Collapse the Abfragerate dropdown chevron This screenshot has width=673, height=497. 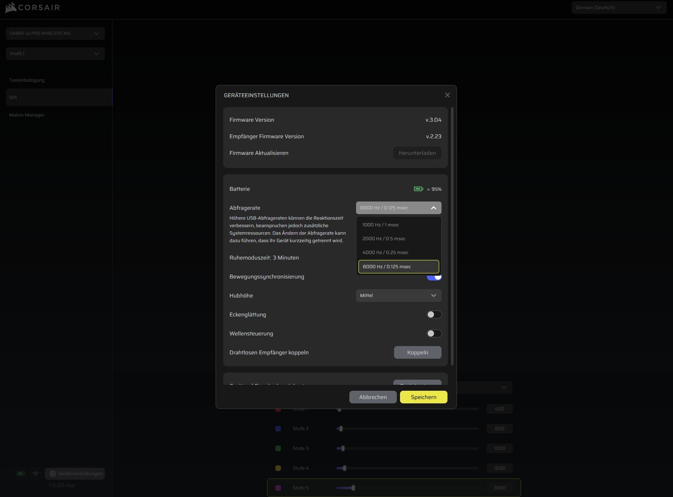tap(433, 208)
